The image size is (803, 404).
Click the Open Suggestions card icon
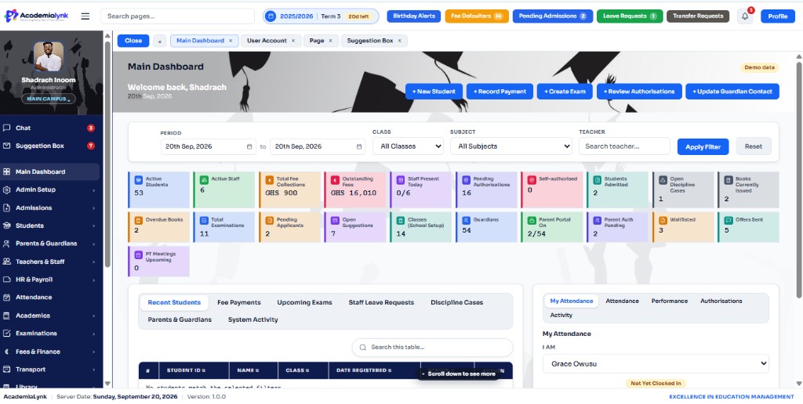[x=335, y=221]
